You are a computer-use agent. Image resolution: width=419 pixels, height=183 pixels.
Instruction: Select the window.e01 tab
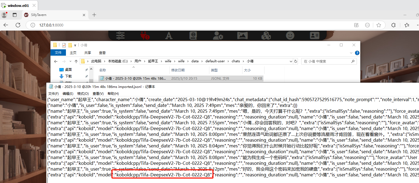(19, 5)
